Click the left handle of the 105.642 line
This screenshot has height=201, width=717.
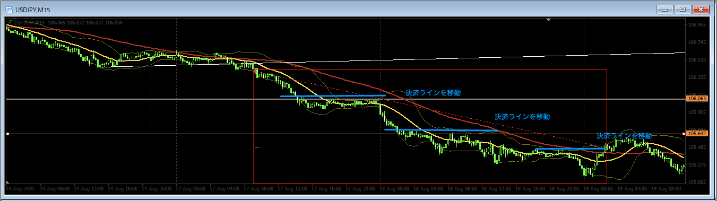tap(7, 134)
